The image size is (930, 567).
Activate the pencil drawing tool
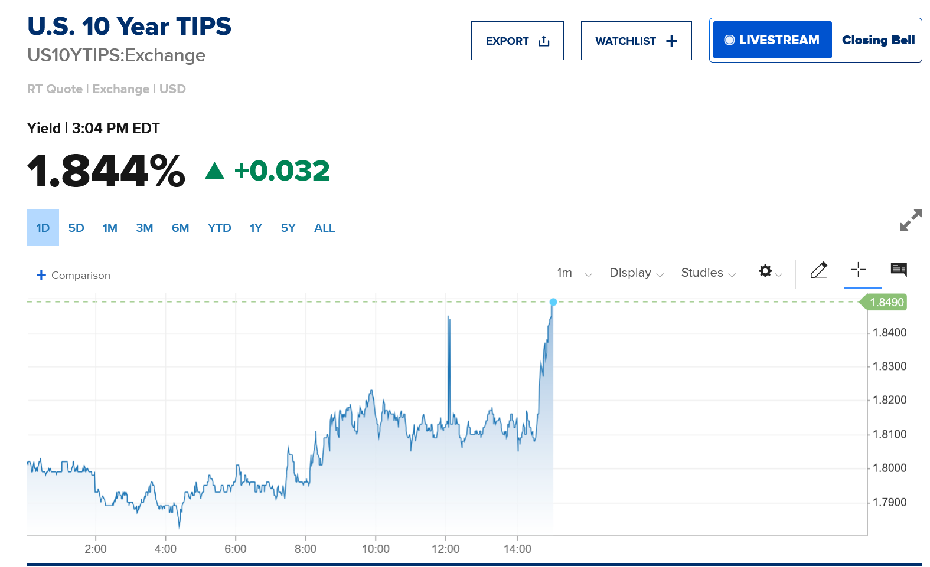click(x=819, y=270)
